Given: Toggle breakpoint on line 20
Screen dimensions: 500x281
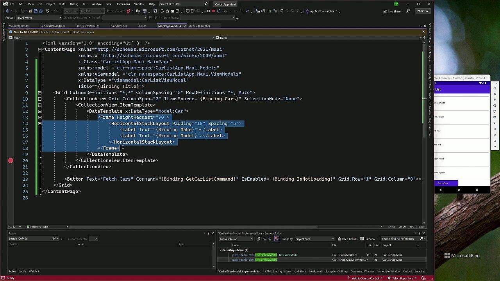Looking at the screenshot, I should (11, 160).
